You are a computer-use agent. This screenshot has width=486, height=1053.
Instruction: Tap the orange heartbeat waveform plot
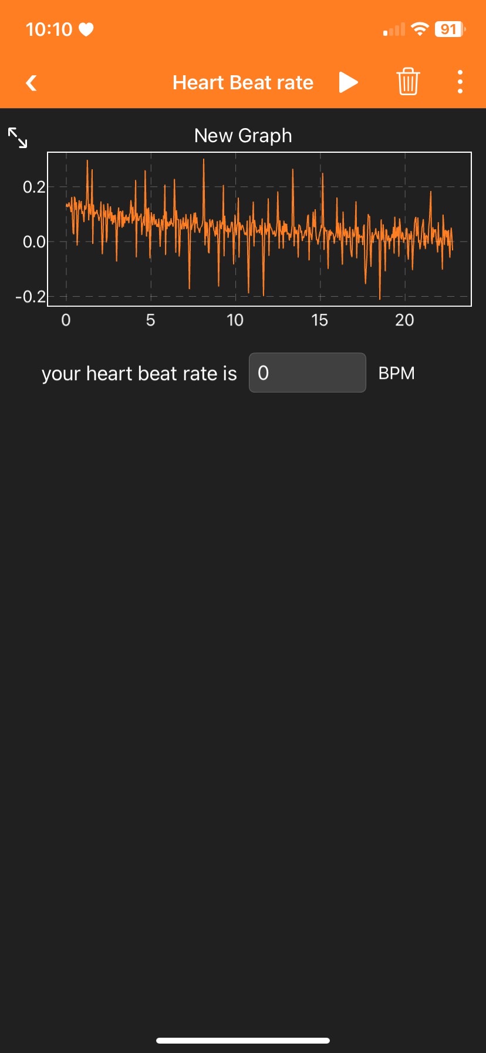[258, 229]
